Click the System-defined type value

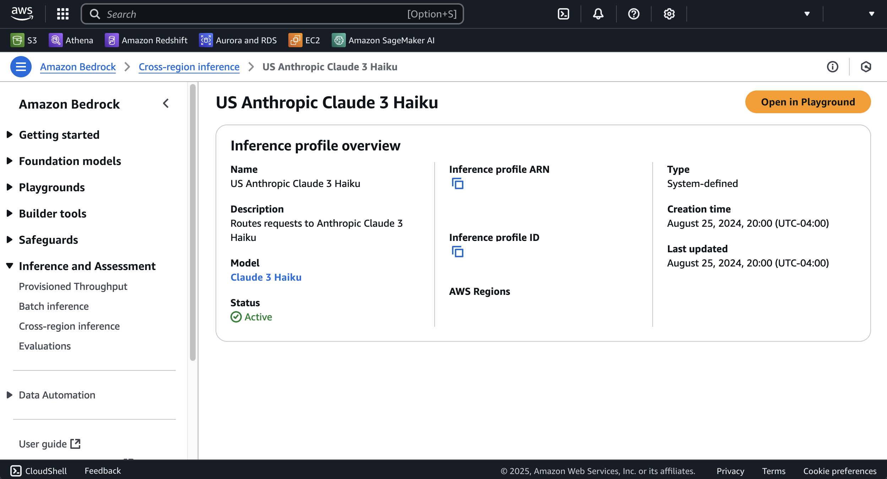pos(702,183)
